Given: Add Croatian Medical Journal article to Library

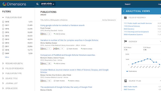Looking at the screenshot, I should (x=74, y=81).
